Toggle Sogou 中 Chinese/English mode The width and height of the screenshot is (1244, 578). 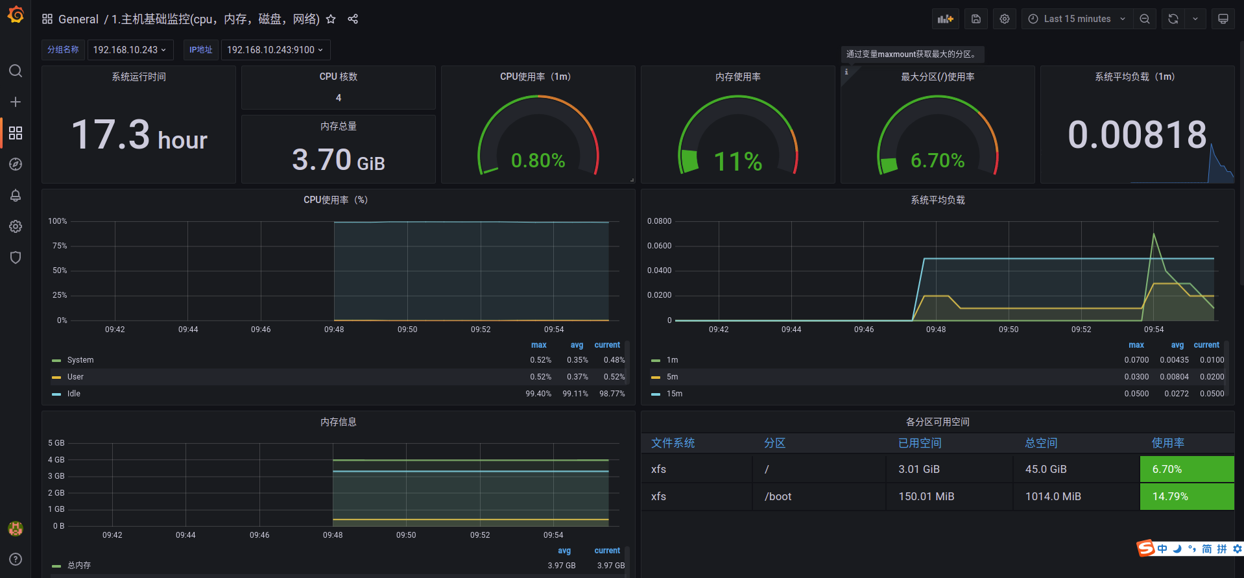pyautogui.click(x=1162, y=549)
